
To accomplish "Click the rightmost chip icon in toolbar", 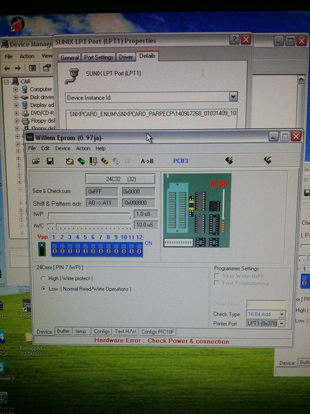I will pyautogui.click(x=267, y=160).
